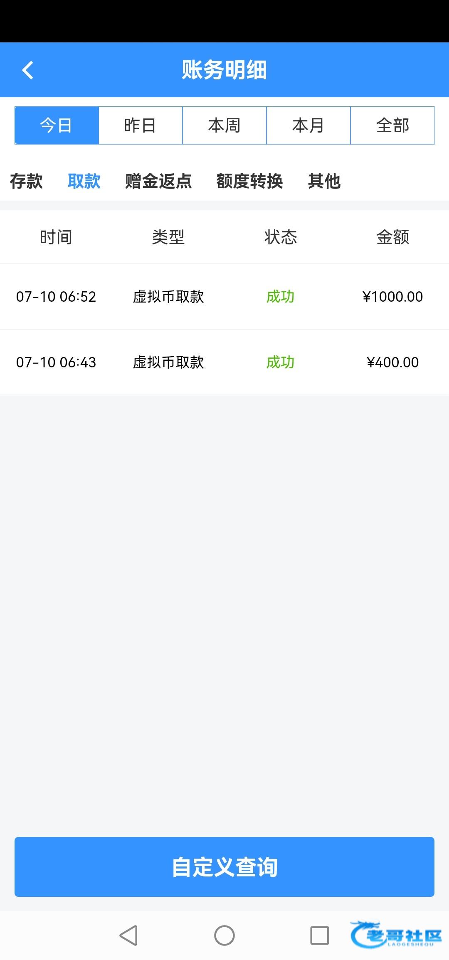Tap the 金额 column header
Screen dimensions: 449x960
coord(392,237)
